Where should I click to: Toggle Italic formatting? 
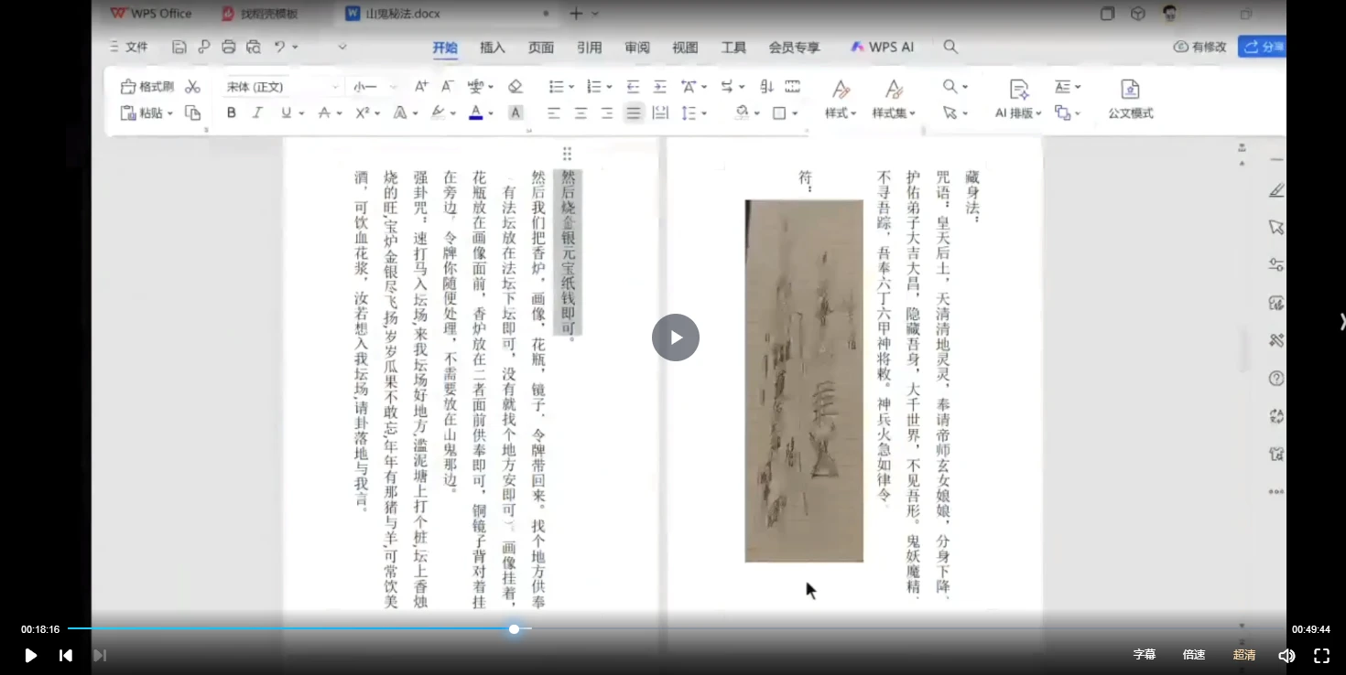[257, 112]
